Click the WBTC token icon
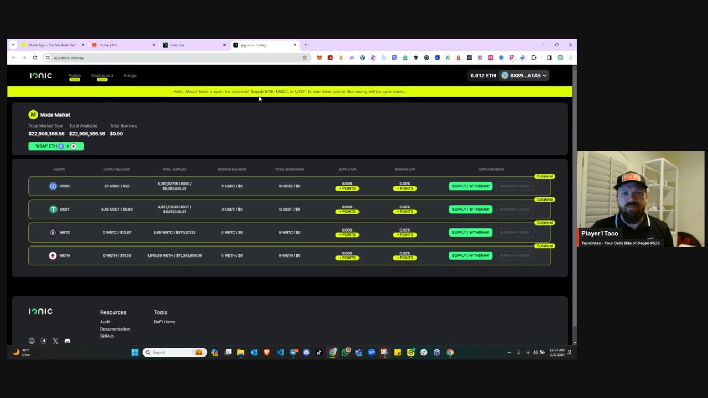 click(53, 233)
